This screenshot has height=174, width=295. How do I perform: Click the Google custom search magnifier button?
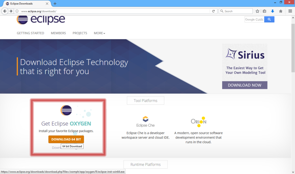point(269,19)
